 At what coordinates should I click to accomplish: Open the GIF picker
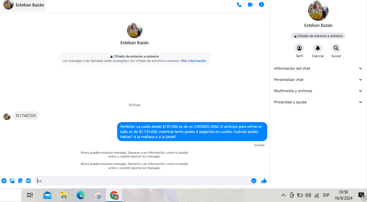(x=29, y=181)
